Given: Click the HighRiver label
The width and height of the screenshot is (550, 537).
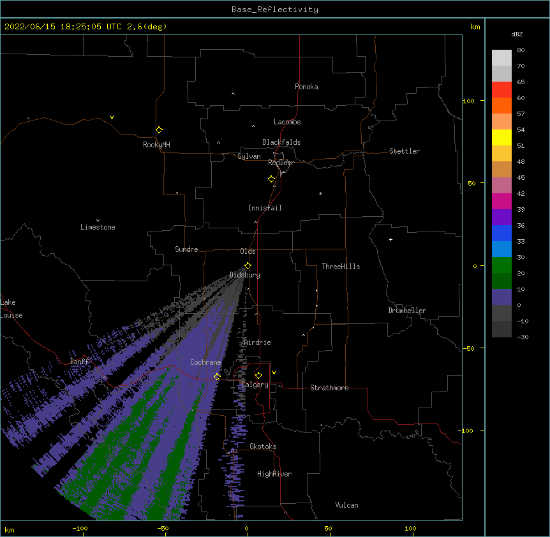Looking at the screenshot, I should pyautogui.click(x=274, y=474).
